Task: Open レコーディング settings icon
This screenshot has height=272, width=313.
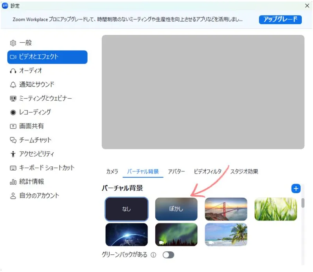Action: tap(13, 112)
